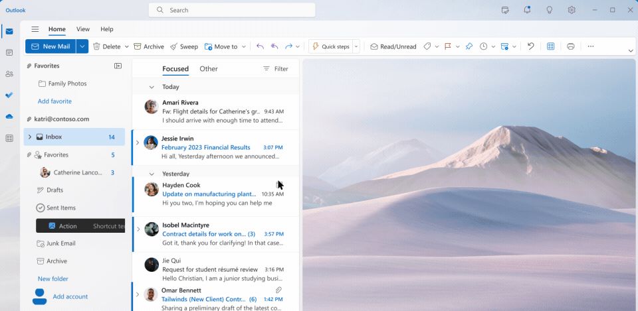Click the Sweep toolbar button

tap(184, 46)
